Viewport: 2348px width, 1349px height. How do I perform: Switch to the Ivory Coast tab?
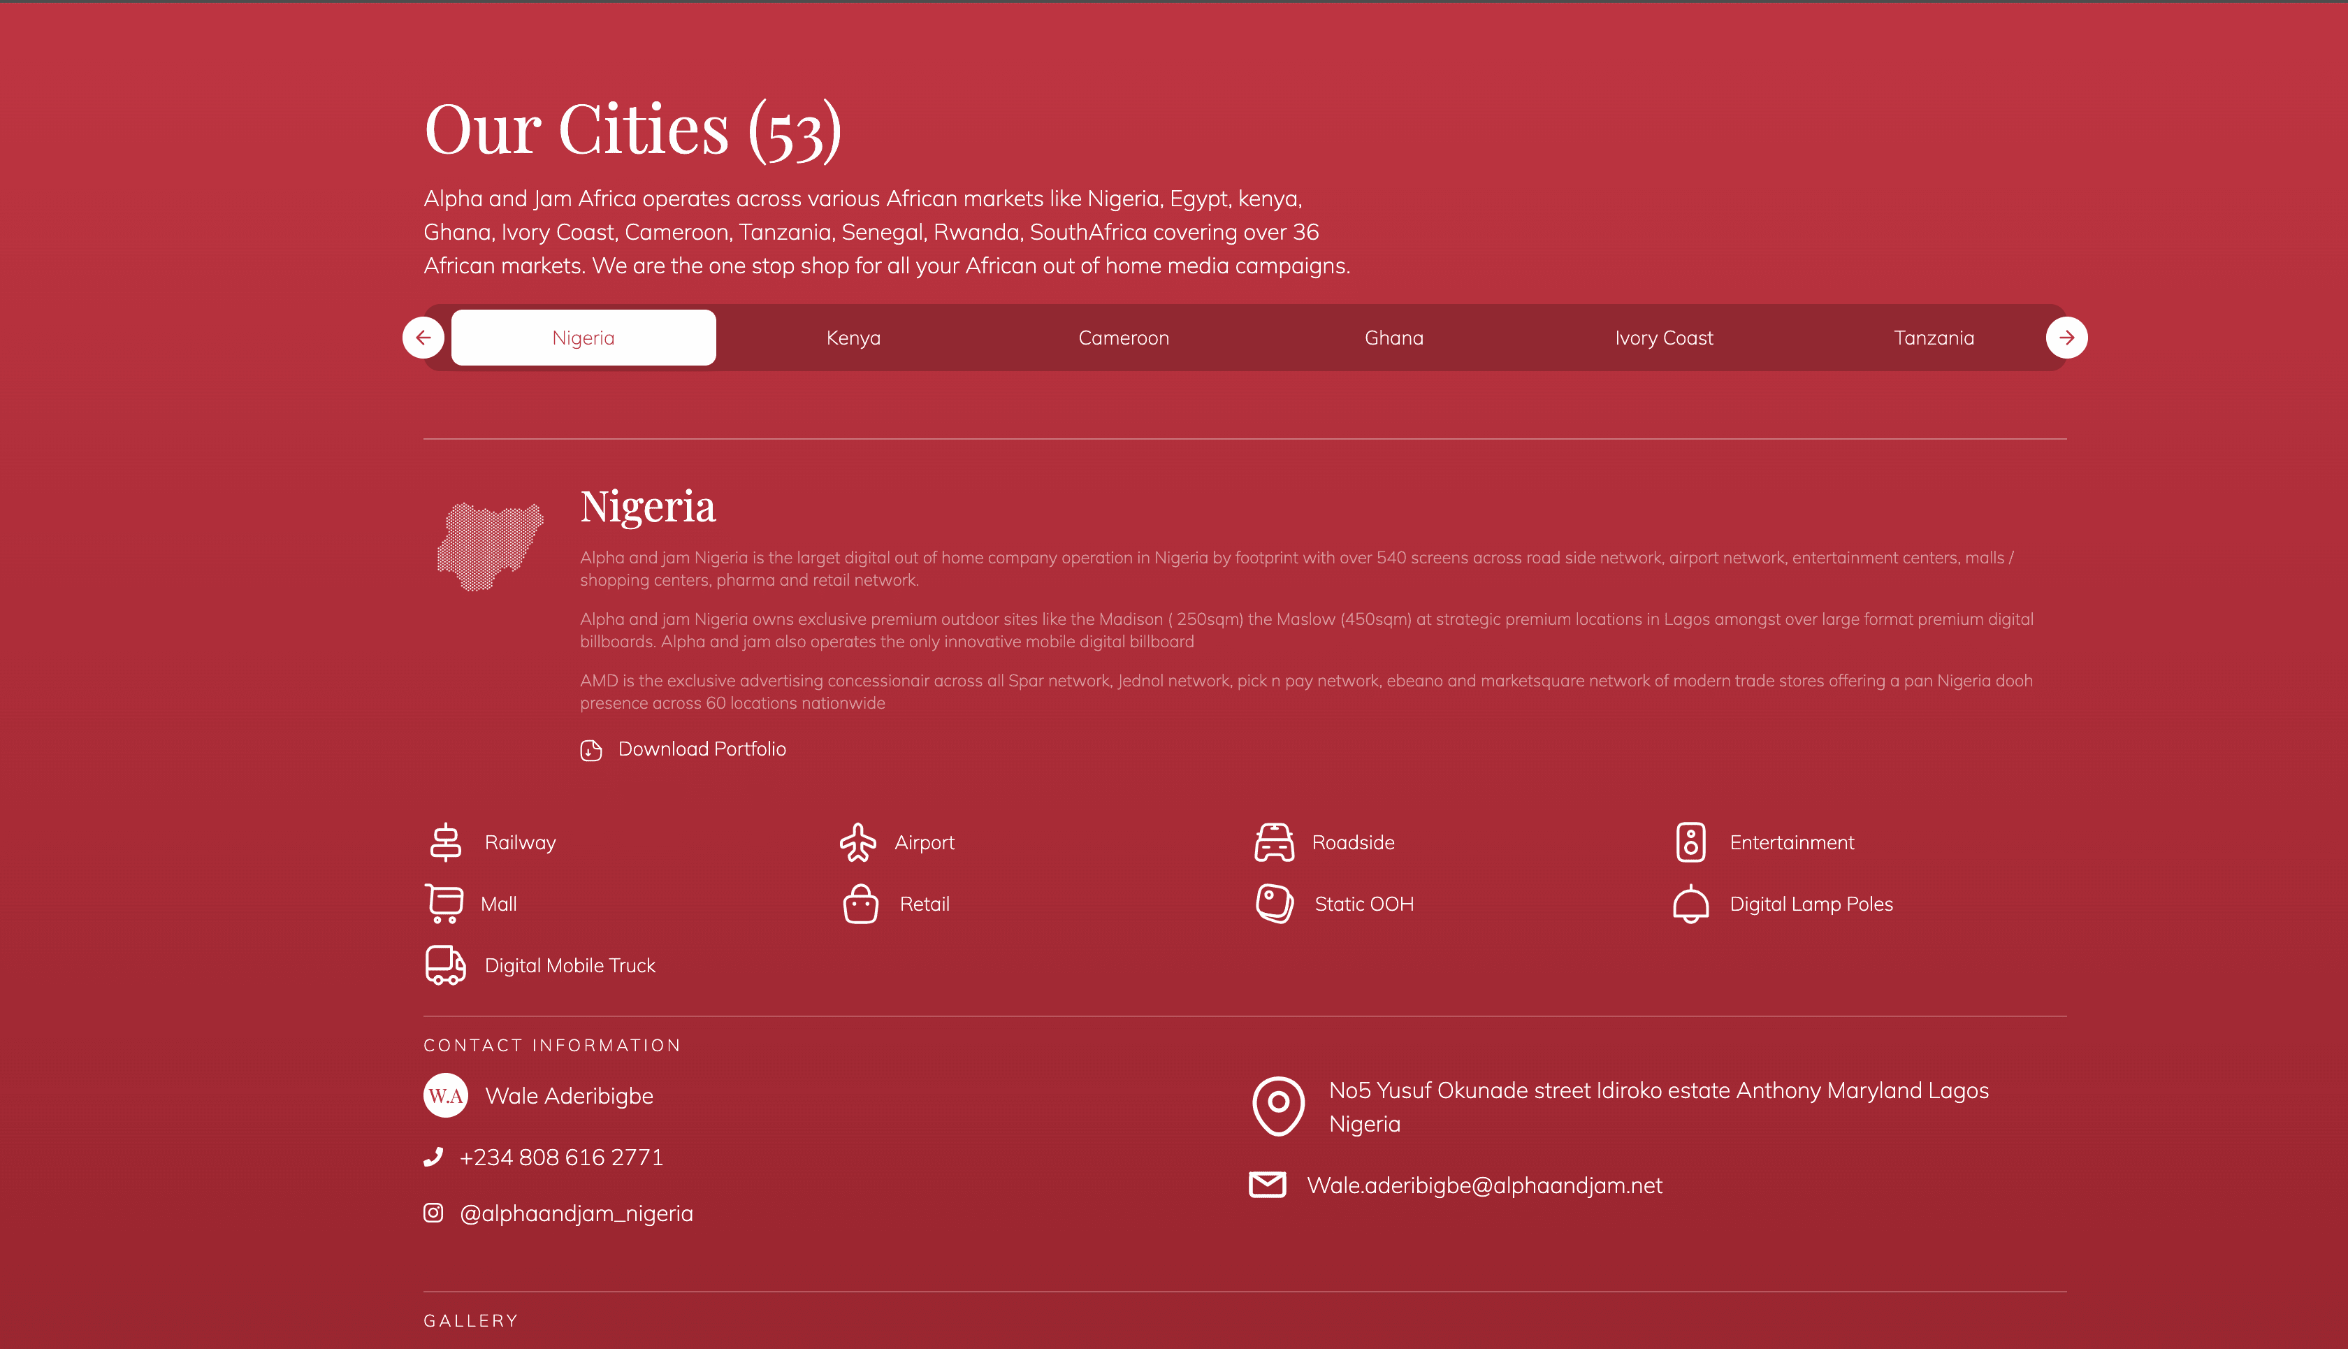tap(1665, 338)
